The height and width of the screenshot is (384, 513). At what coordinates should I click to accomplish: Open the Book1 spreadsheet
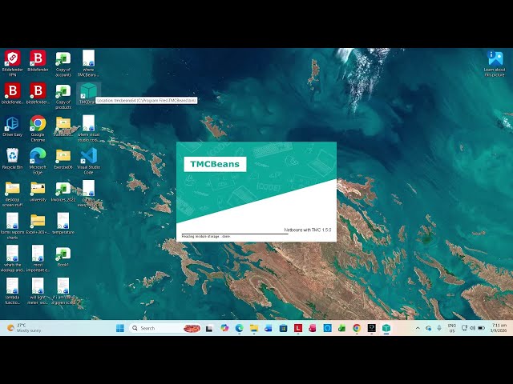coord(63,257)
